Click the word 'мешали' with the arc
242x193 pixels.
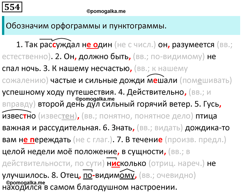point(162,80)
